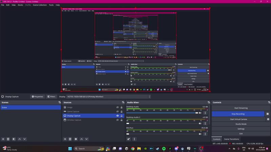Open Desktop Audio 2 options three-dots
This screenshot has height=152, width=271.
pyautogui.click(x=205, y=123)
